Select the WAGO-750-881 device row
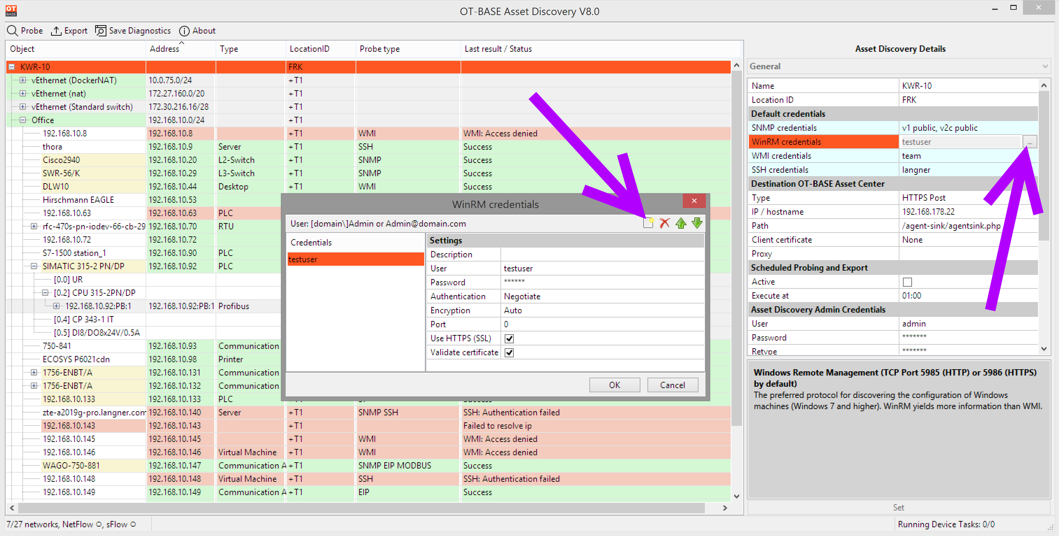The height and width of the screenshot is (536, 1059). click(x=368, y=465)
